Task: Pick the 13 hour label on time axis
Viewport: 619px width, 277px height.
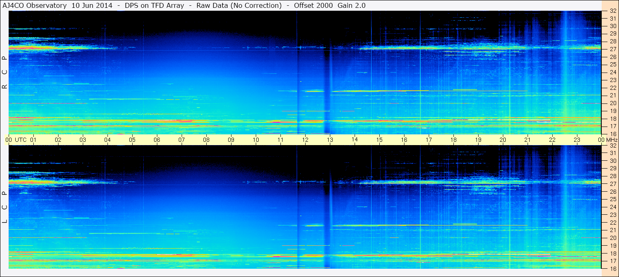Action: click(330, 140)
